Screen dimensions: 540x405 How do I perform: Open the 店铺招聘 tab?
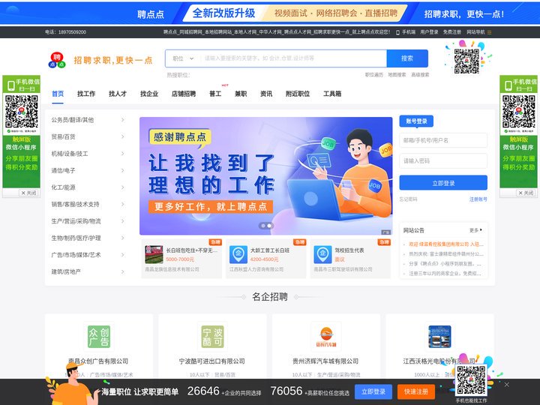click(184, 94)
